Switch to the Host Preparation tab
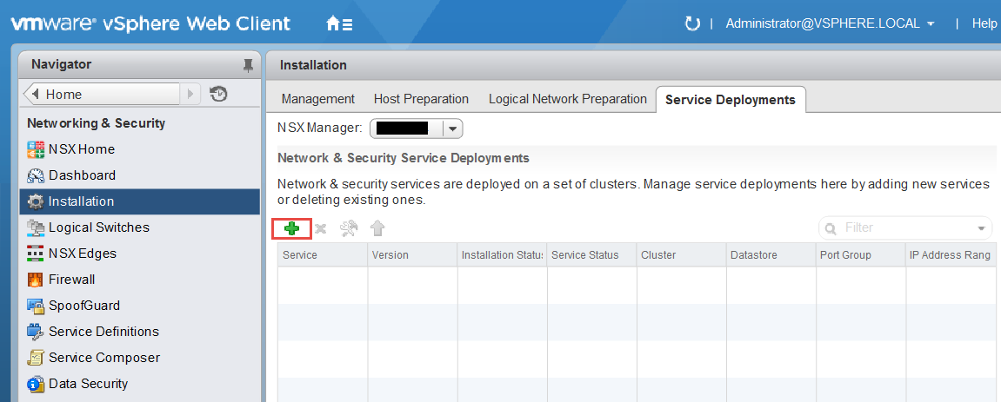Screen dimensions: 1001x402 pos(421,99)
